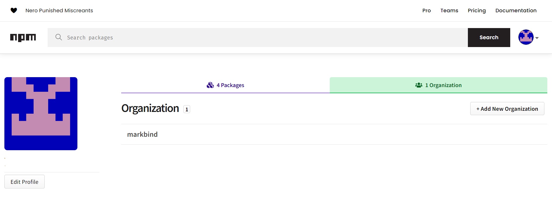
Task: Open the markbind organization link
Action: tap(142, 134)
